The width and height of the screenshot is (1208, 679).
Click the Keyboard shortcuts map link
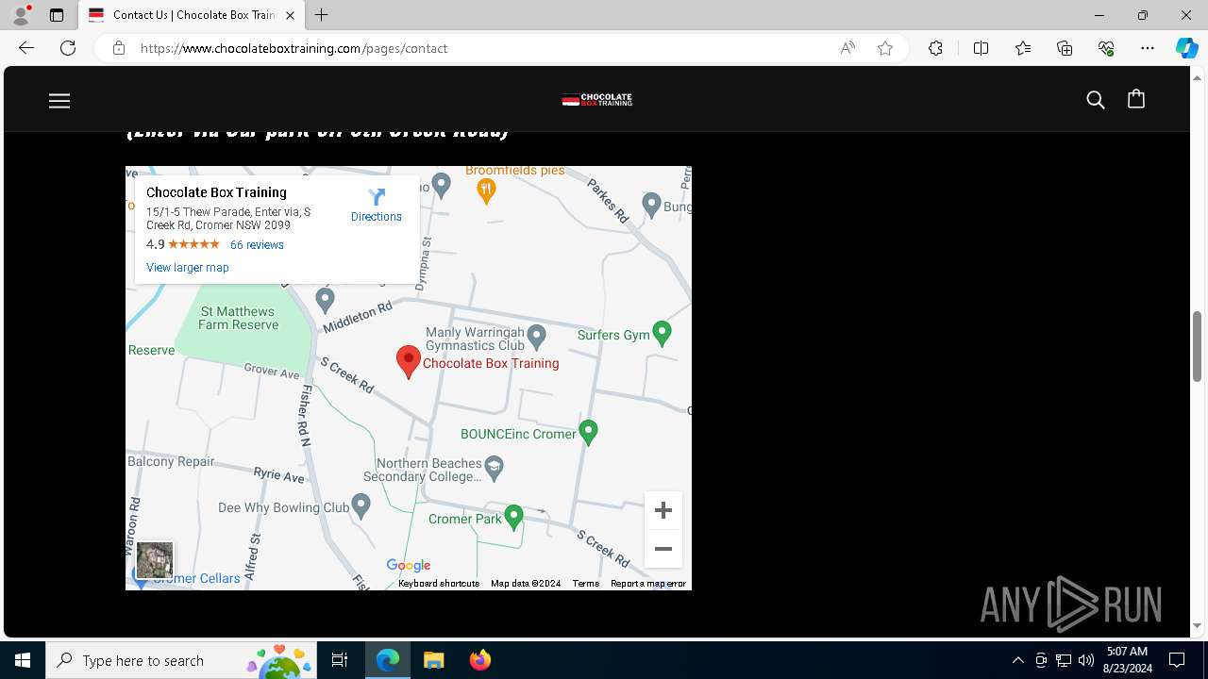(439, 584)
